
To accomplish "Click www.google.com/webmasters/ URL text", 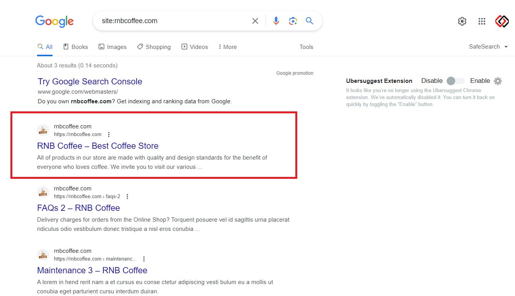I will click(78, 92).
